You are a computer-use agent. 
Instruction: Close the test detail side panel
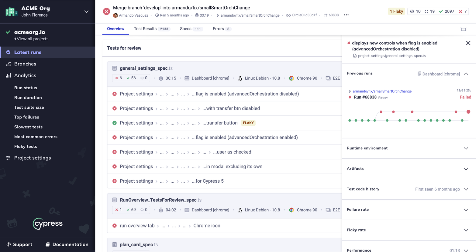coord(468,43)
